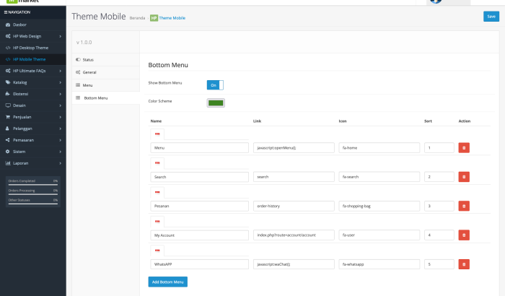This screenshot has width=505, height=296.
Task: Click the Ekstensi puzzle icon
Action: click(x=8, y=94)
